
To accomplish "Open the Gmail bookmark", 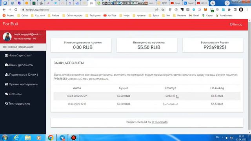I will [194, 16].
